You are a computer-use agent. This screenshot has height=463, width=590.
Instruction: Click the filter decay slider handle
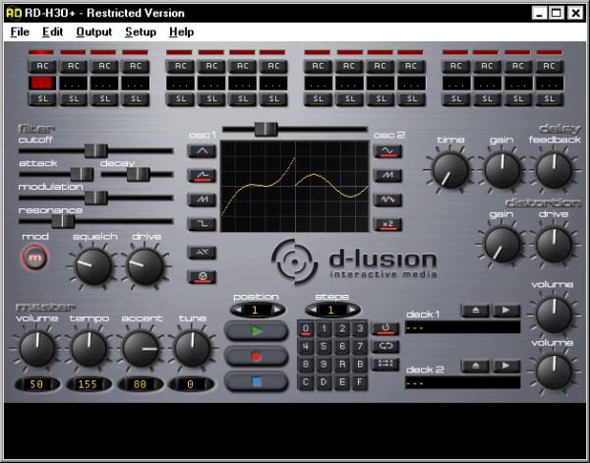[x=139, y=174]
